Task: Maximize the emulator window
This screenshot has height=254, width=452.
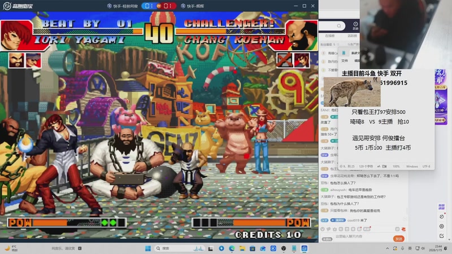Action: point(304,6)
